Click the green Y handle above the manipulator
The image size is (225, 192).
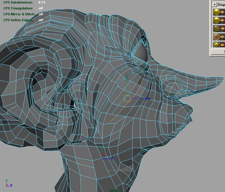coord(127,79)
